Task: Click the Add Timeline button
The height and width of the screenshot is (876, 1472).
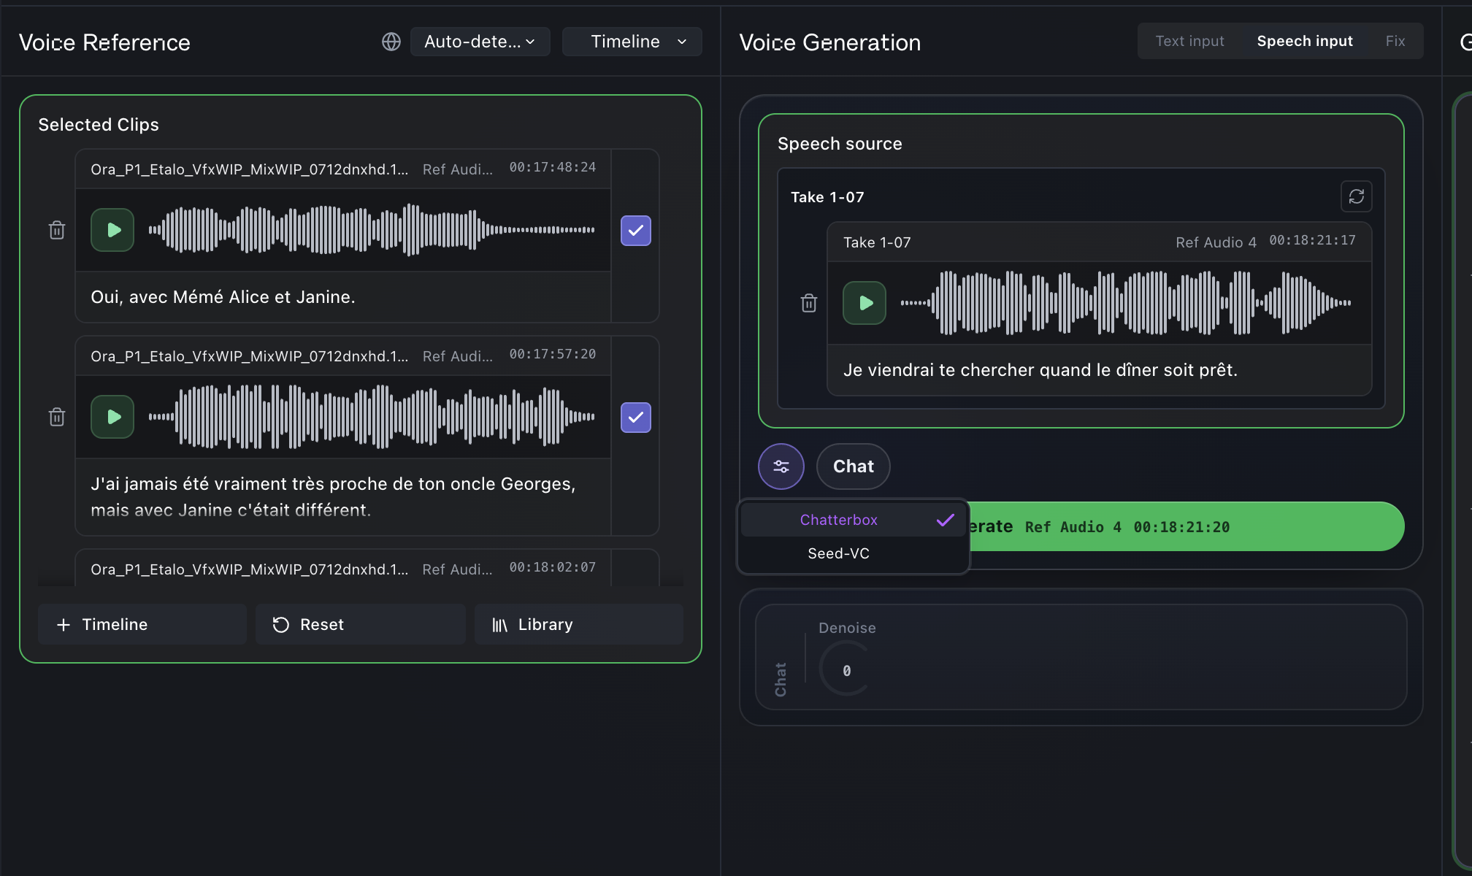Action: click(x=142, y=624)
